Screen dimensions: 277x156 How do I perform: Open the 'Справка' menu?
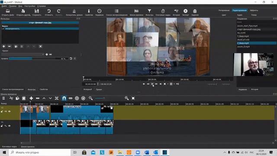click(42, 6)
